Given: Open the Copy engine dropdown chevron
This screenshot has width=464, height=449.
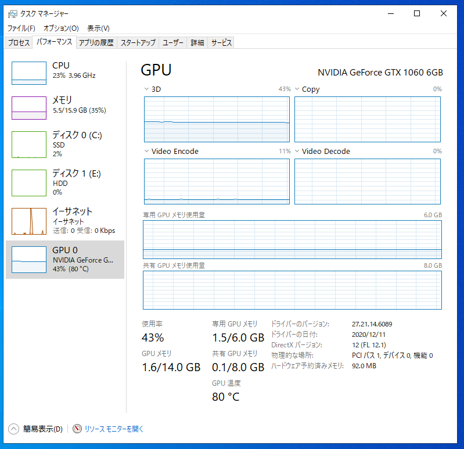Looking at the screenshot, I should (297, 89).
